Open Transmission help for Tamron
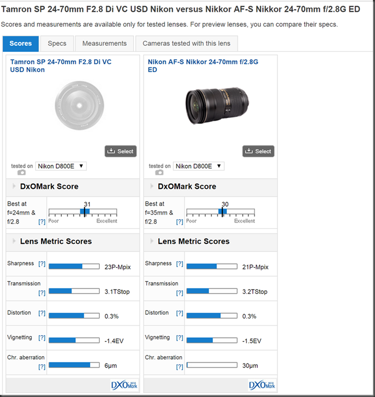Screen dimensions: 375x397 pos(42,293)
